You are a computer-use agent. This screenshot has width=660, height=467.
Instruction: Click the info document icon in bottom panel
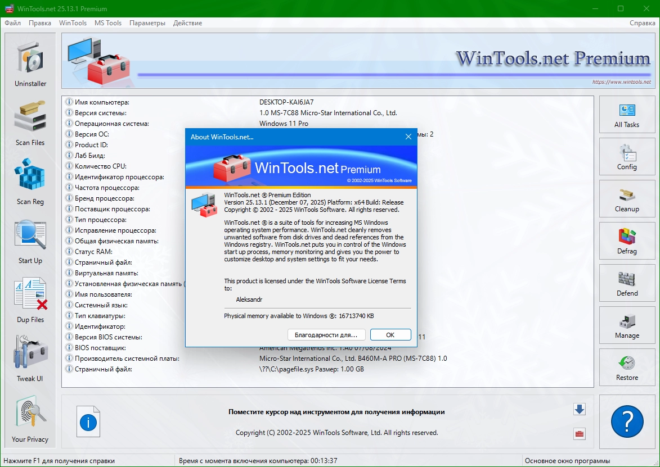tap(88, 421)
